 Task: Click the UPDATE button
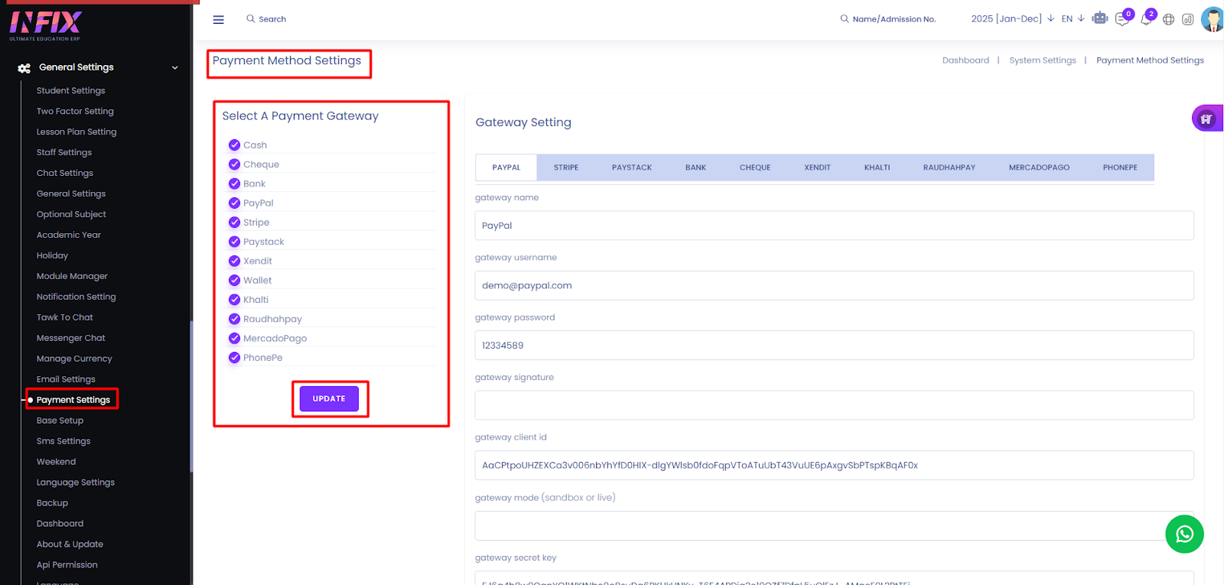(329, 398)
